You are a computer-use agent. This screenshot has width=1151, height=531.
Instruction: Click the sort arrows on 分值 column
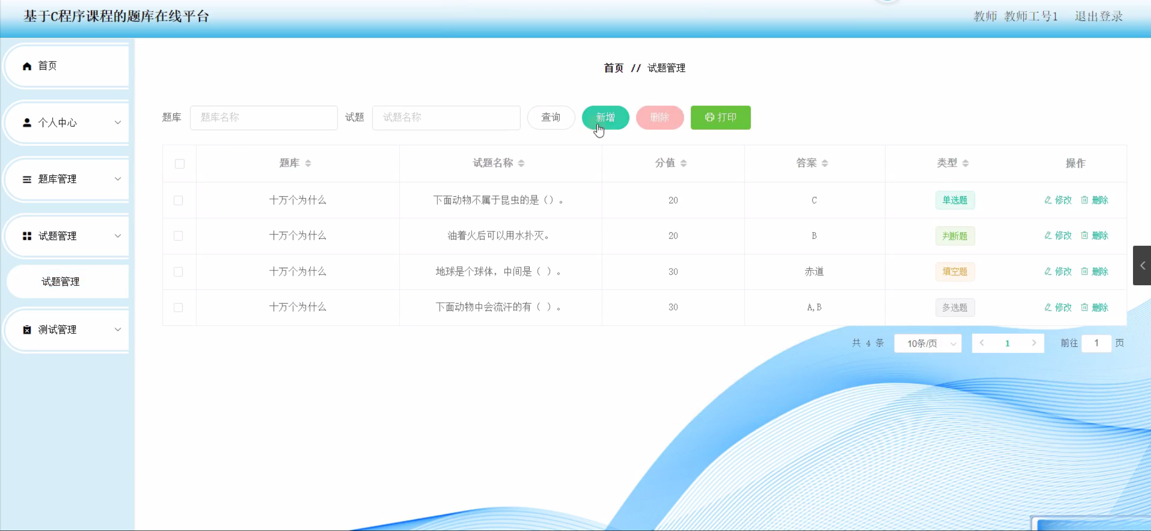[683, 163]
